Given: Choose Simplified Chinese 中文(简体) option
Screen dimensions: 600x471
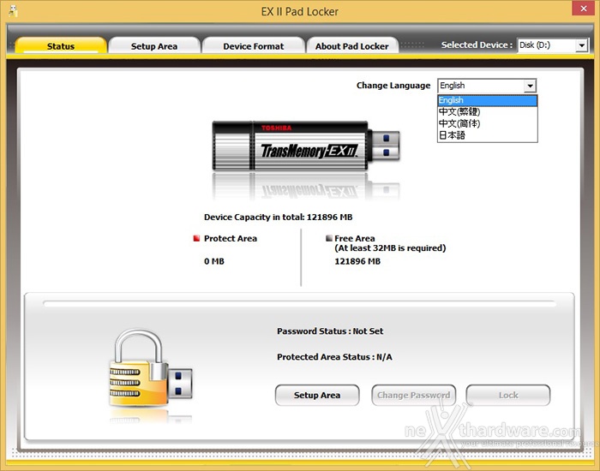Looking at the screenshot, I should 488,123.
